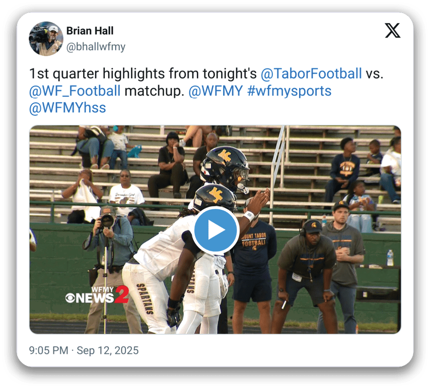430x388 pixels.
Task: Open the #wfmysports hashtag
Action: point(290,91)
